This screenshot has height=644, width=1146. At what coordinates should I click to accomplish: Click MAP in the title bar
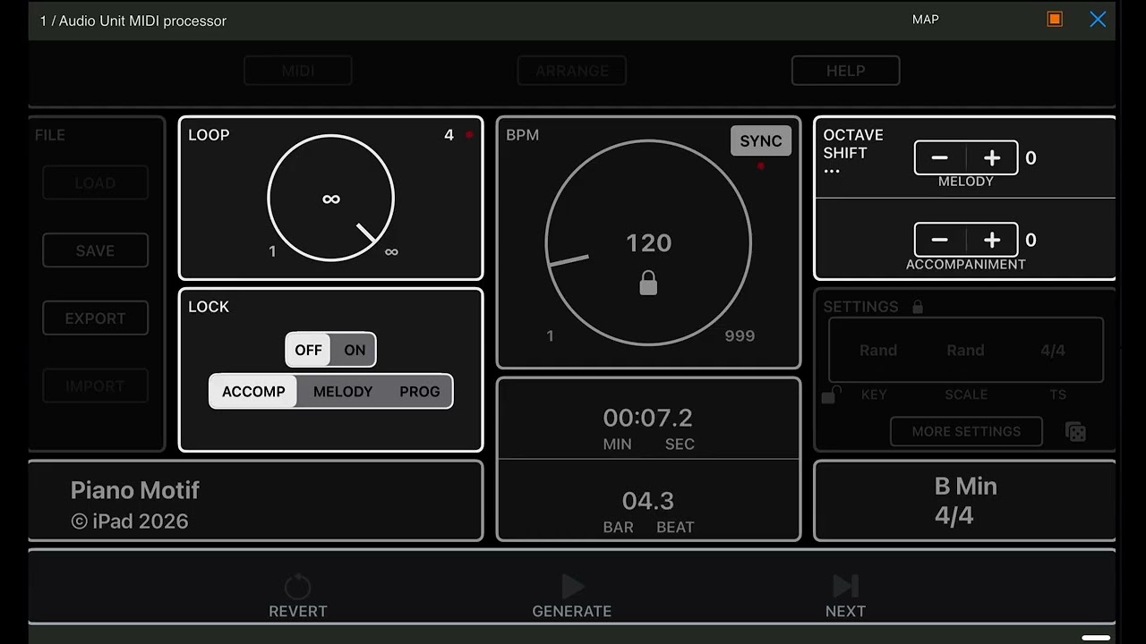coord(926,19)
